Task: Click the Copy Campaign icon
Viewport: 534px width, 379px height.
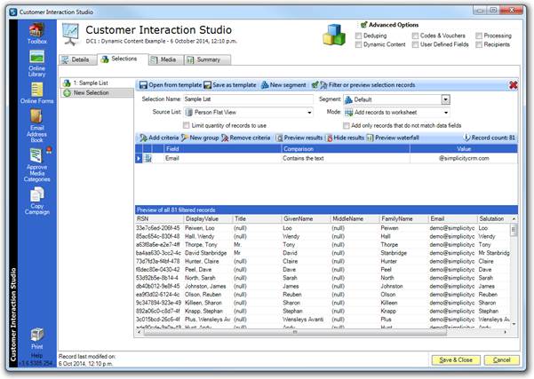Action: pos(36,201)
